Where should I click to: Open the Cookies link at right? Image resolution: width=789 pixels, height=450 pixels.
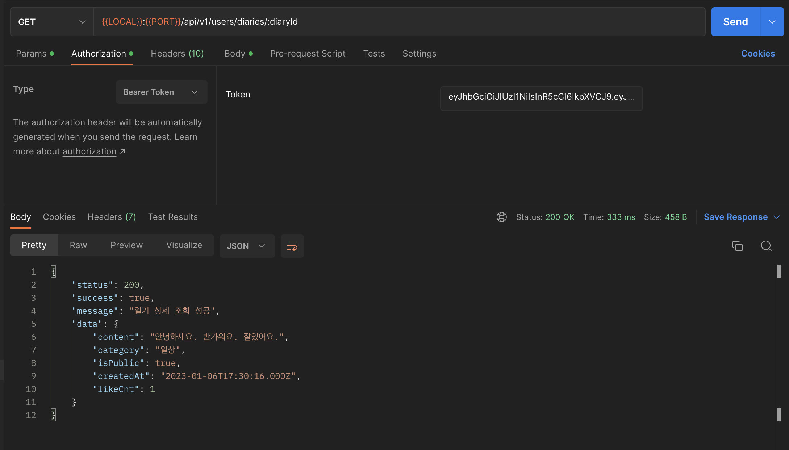pyautogui.click(x=758, y=54)
